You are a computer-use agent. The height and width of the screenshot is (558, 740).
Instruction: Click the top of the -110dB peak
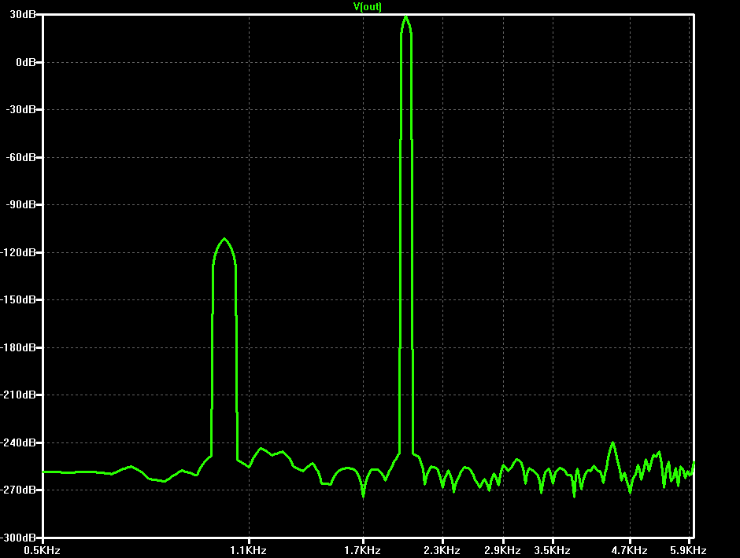click(x=224, y=238)
